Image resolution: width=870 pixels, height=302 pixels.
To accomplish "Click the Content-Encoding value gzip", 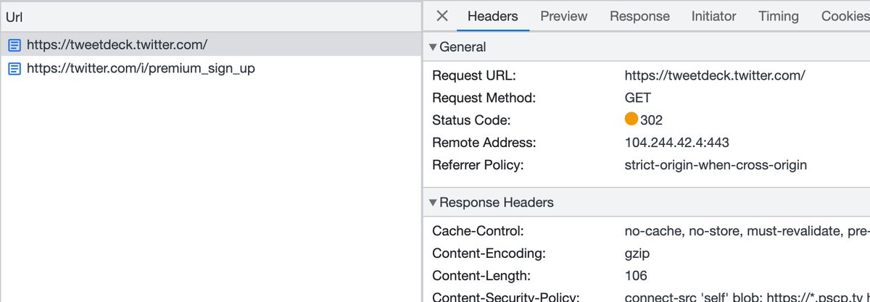I will tap(637, 253).
